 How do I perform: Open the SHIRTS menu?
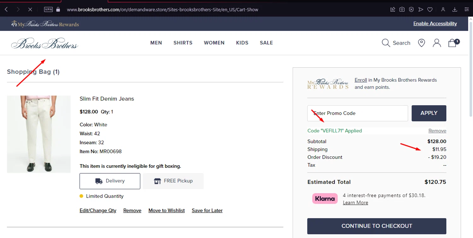(183, 43)
